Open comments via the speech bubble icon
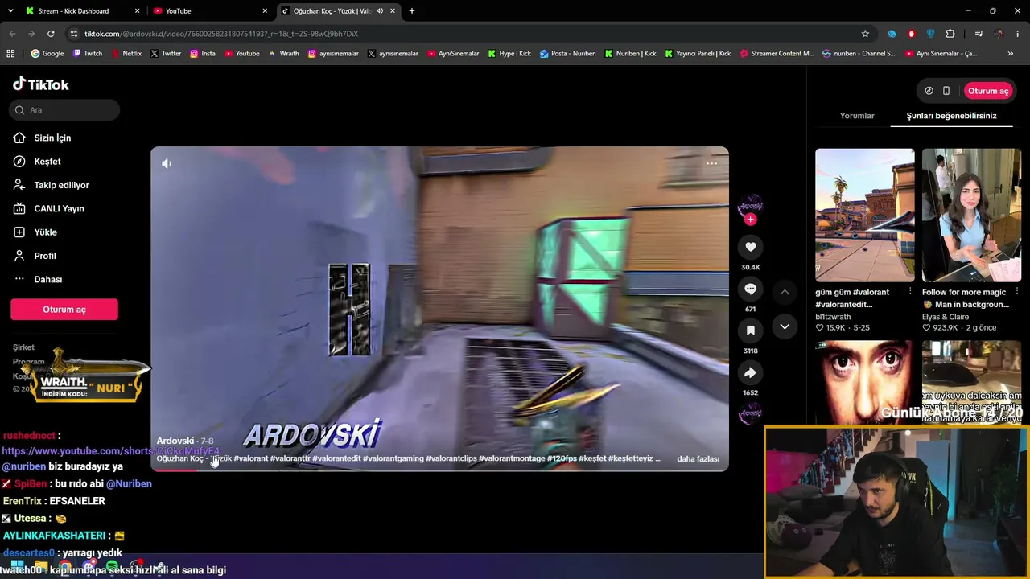 click(x=750, y=289)
